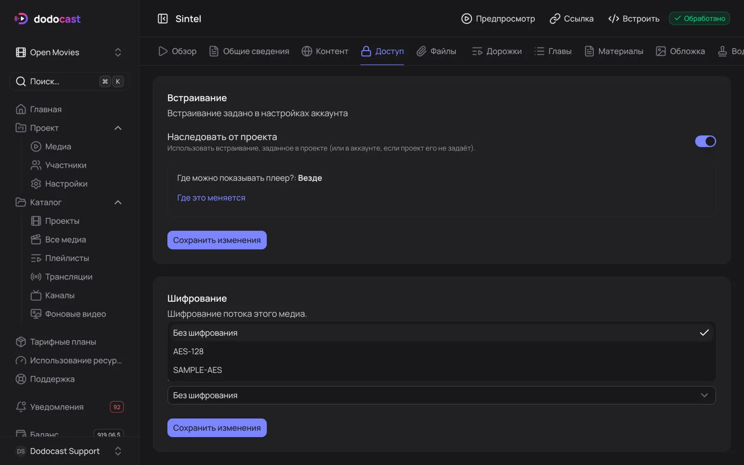Open the Open Movies project switcher

[x=69, y=53]
